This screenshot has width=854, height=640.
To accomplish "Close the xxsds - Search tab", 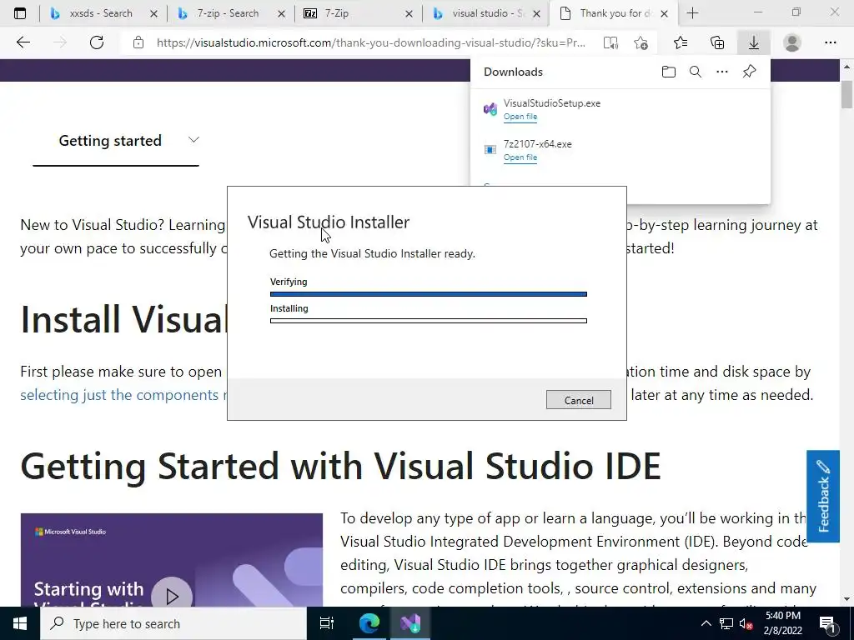I will click(153, 13).
